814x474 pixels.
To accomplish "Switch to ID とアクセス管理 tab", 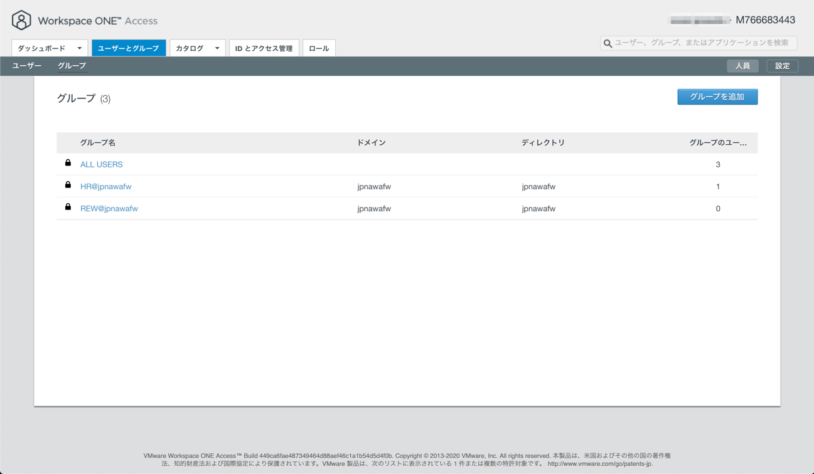I will [264, 48].
